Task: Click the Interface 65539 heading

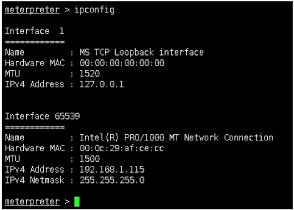Action: [42, 116]
